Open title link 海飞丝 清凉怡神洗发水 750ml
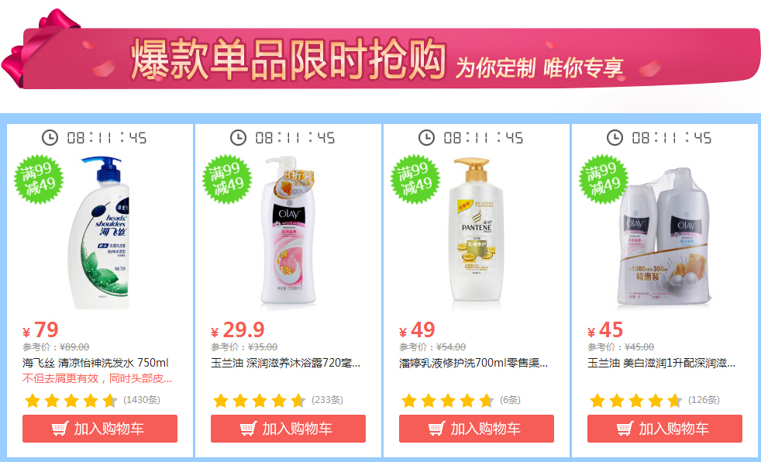 (95, 363)
